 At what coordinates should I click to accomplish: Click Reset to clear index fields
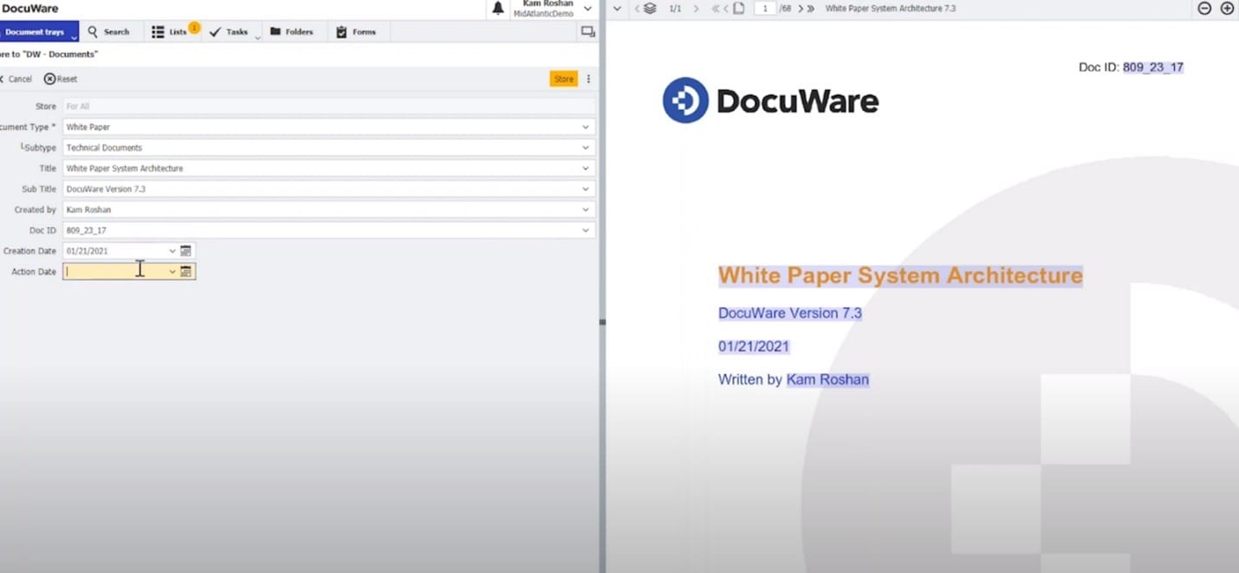(x=60, y=78)
